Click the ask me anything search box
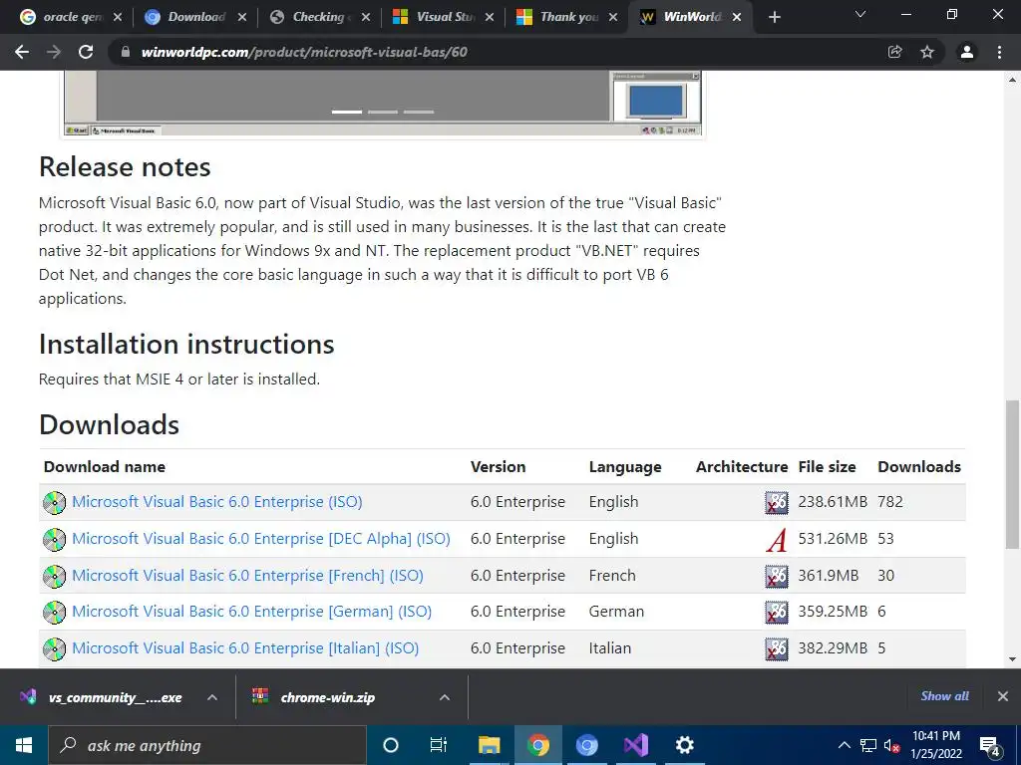The image size is (1021, 765). point(207,745)
